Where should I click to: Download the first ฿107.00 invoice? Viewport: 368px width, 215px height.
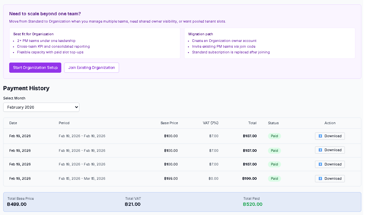[330, 136]
